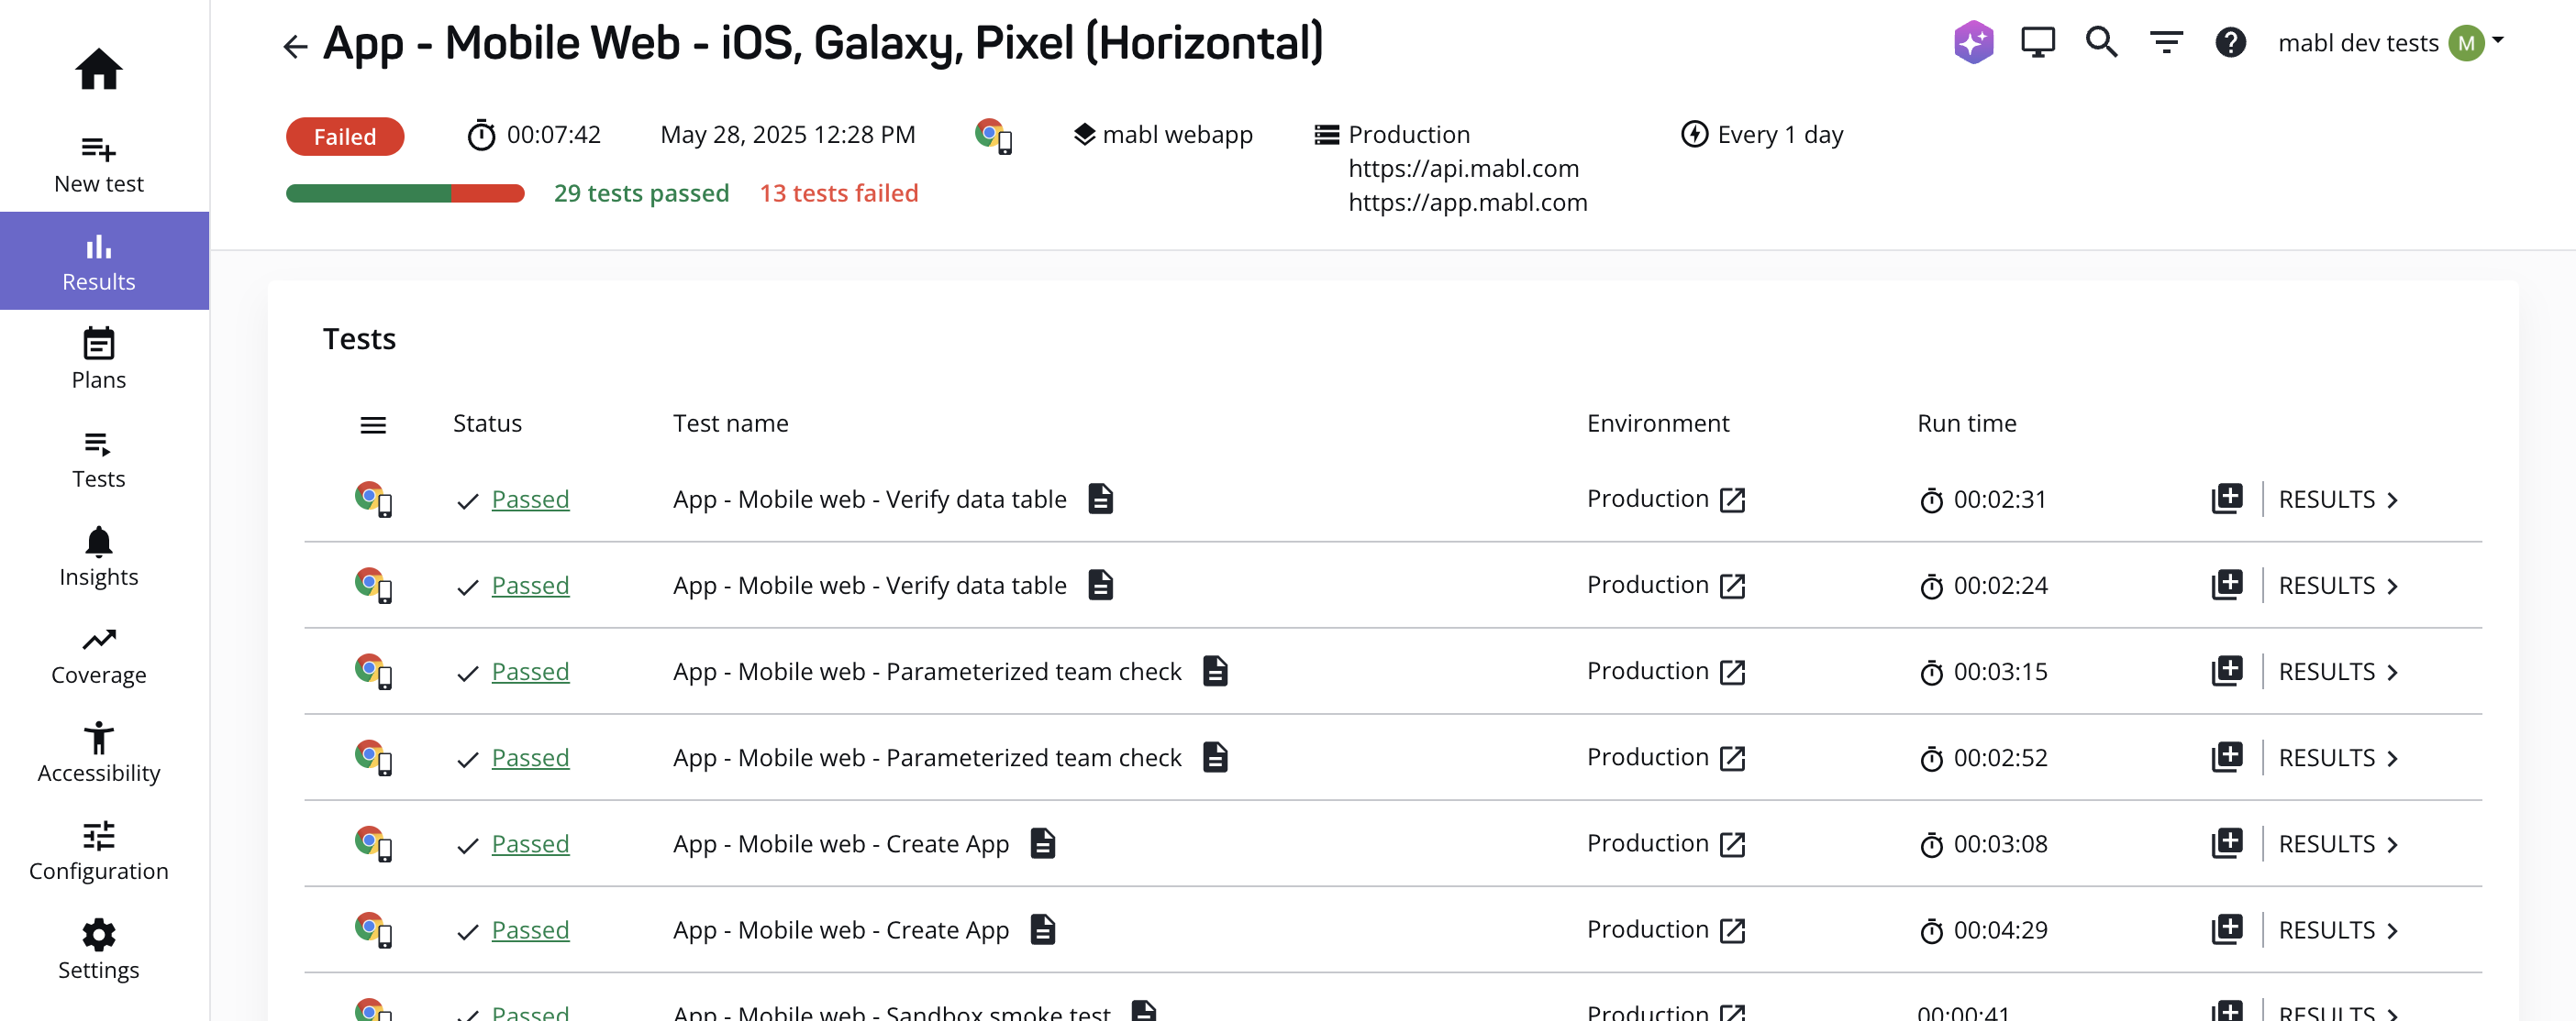Open Settings gear in sidebar
The image size is (2576, 1021).
click(98, 950)
